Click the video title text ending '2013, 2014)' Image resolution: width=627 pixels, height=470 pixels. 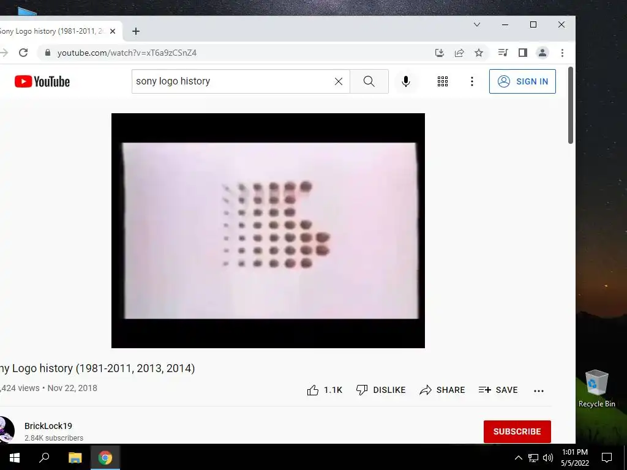pyautogui.click(x=97, y=368)
